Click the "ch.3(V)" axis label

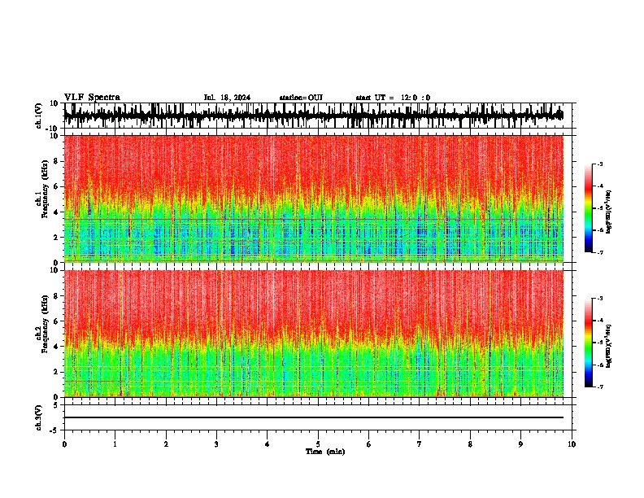pos(39,418)
